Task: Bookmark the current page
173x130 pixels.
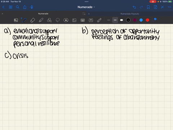Action: coord(148,7)
